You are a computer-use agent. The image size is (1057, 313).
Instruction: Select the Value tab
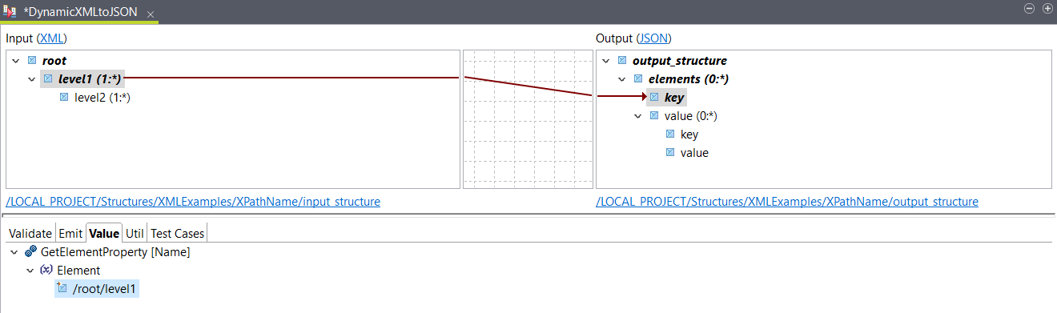104,234
